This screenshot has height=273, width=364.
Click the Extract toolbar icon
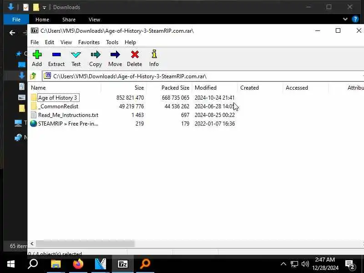(x=56, y=55)
